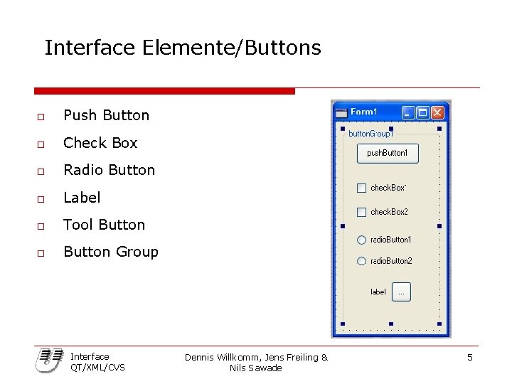Viewport: 512px width, 384px height.
Task: Click the 'Check Box' bullet text
Action: click(x=100, y=143)
